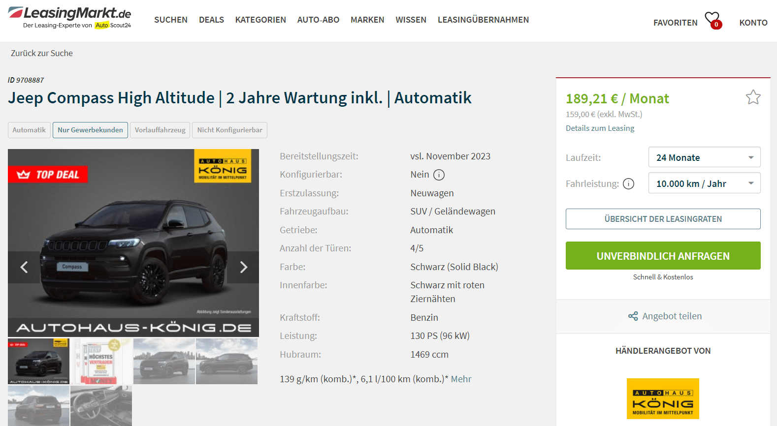777x426 pixels.
Task: Open the AUTO-ABO menu
Action: 318,20
